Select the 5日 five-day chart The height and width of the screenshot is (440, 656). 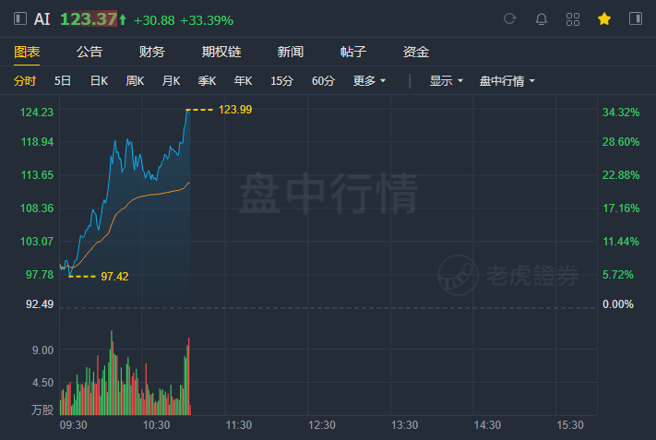pyautogui.click(x=63, y=81)
